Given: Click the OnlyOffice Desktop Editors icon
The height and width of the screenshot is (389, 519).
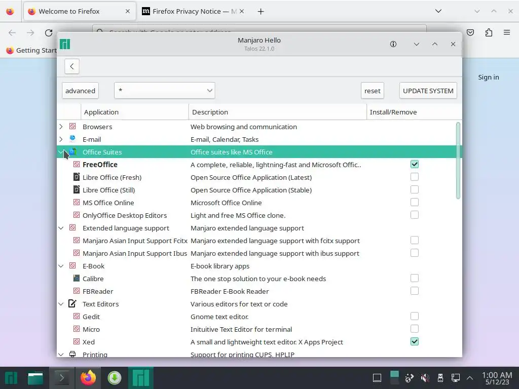Looking at the screenshot, I should pyautogui.click(x=77, y=215).
